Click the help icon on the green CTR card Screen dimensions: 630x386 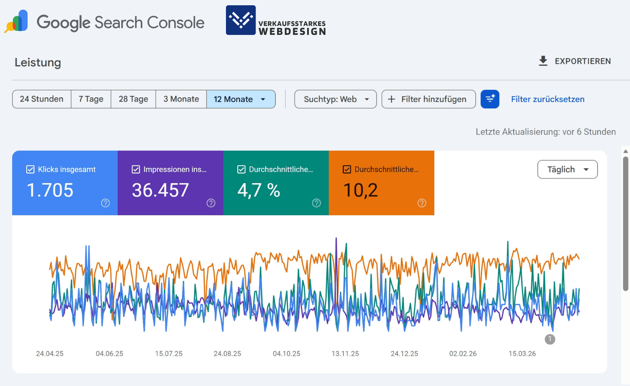click(316, 203)
